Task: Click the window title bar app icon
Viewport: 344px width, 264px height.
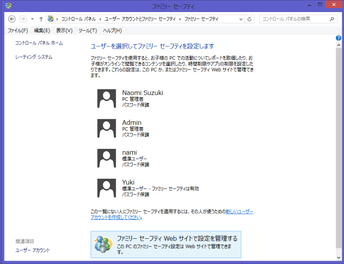Action: pos(8,6)
